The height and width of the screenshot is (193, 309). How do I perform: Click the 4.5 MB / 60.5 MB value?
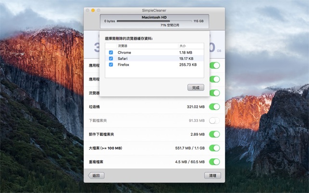pyautogui.click(x=190, y=162)
